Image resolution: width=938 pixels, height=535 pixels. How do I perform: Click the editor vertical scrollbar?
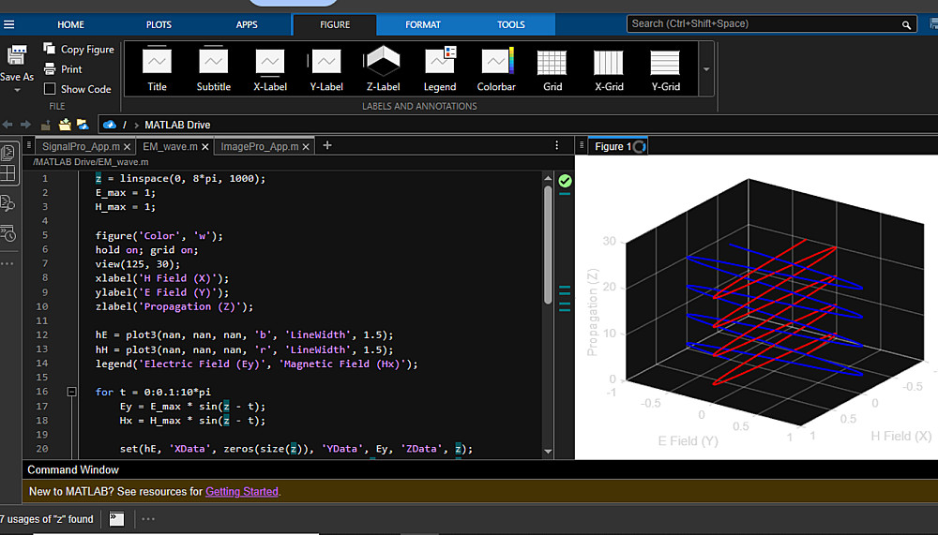548,244
